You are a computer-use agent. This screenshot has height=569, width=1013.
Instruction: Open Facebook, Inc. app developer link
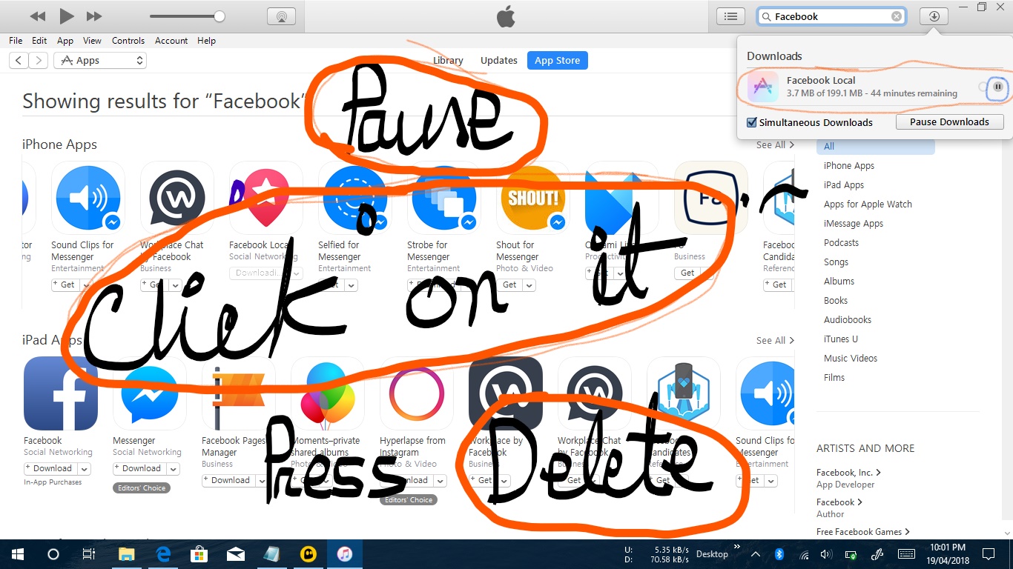coord(848,472)
